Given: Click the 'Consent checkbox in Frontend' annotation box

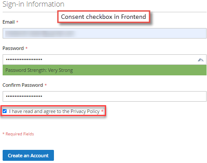Looking at the screenshot, I should point(103,17).
